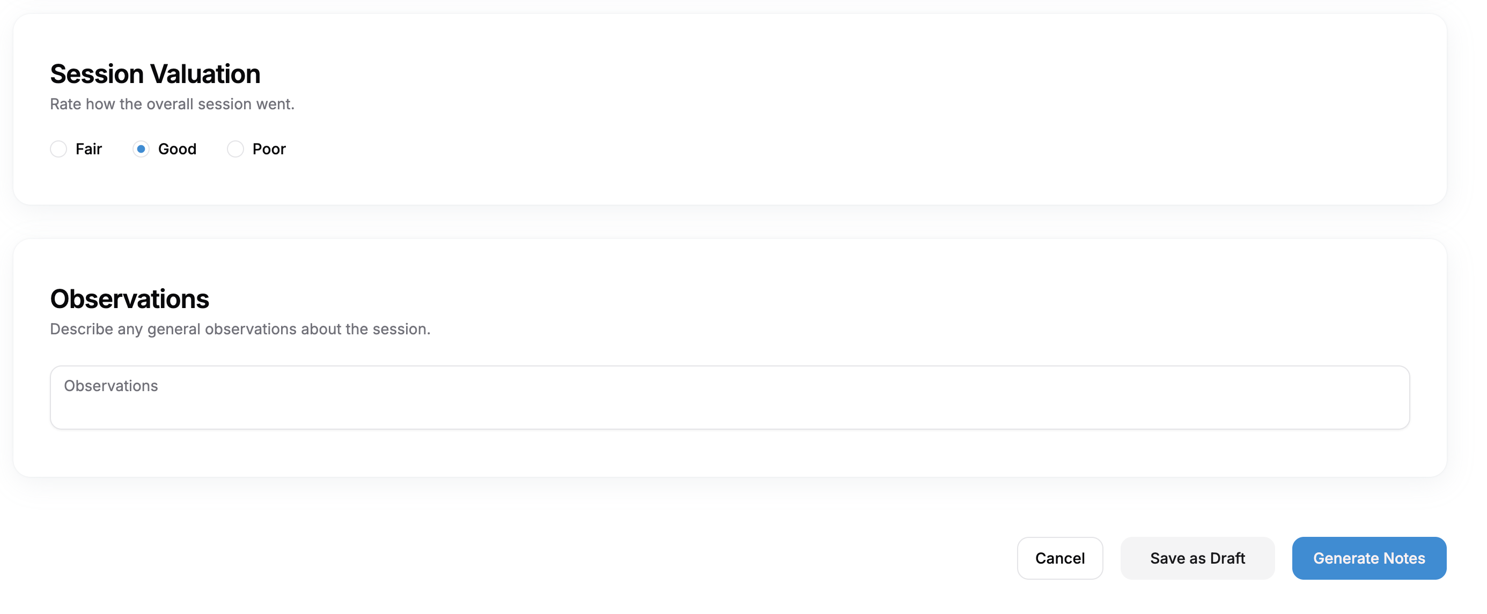The image size is (1487, 614).
Task: Click the selected Good radio button circle
Action: (x=141, y=149)
